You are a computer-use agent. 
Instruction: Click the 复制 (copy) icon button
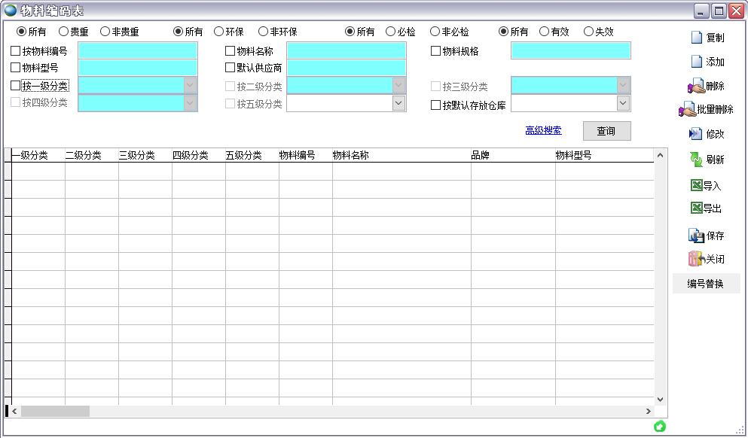point(697,38)
